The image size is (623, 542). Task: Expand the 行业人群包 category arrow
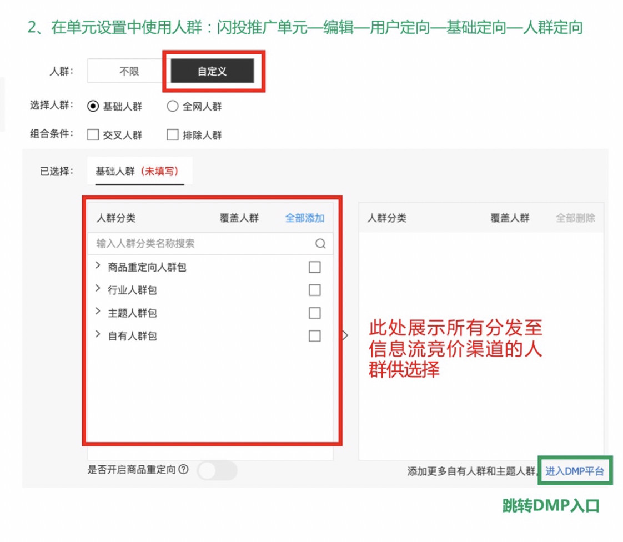coord(98,289)
